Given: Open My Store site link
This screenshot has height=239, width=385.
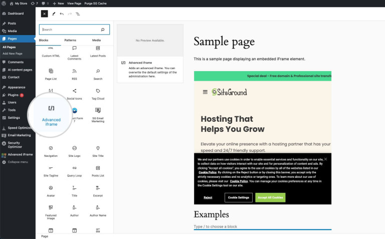Looking at the screenshot, I should pos(19,4).
